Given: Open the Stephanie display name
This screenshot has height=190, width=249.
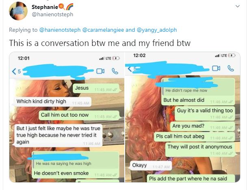Looking at the screenshot, I should tap(45, 7).
